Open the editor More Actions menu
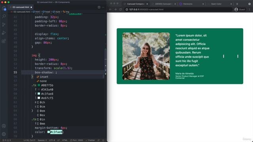 103,7
